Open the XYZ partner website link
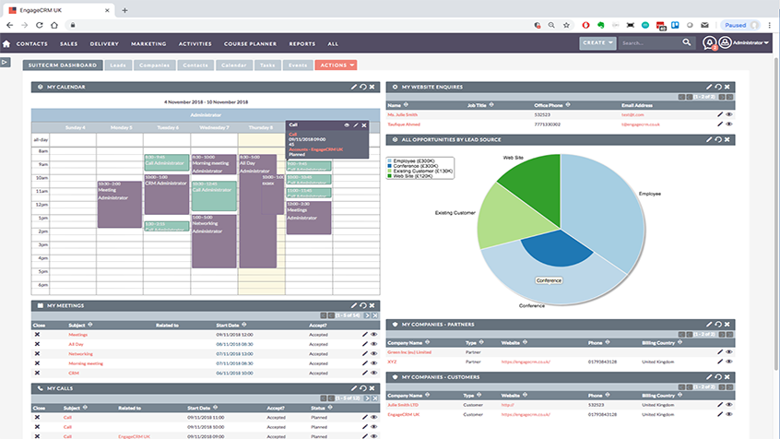This screenshot has height=439, width=780. pos(526,362)
